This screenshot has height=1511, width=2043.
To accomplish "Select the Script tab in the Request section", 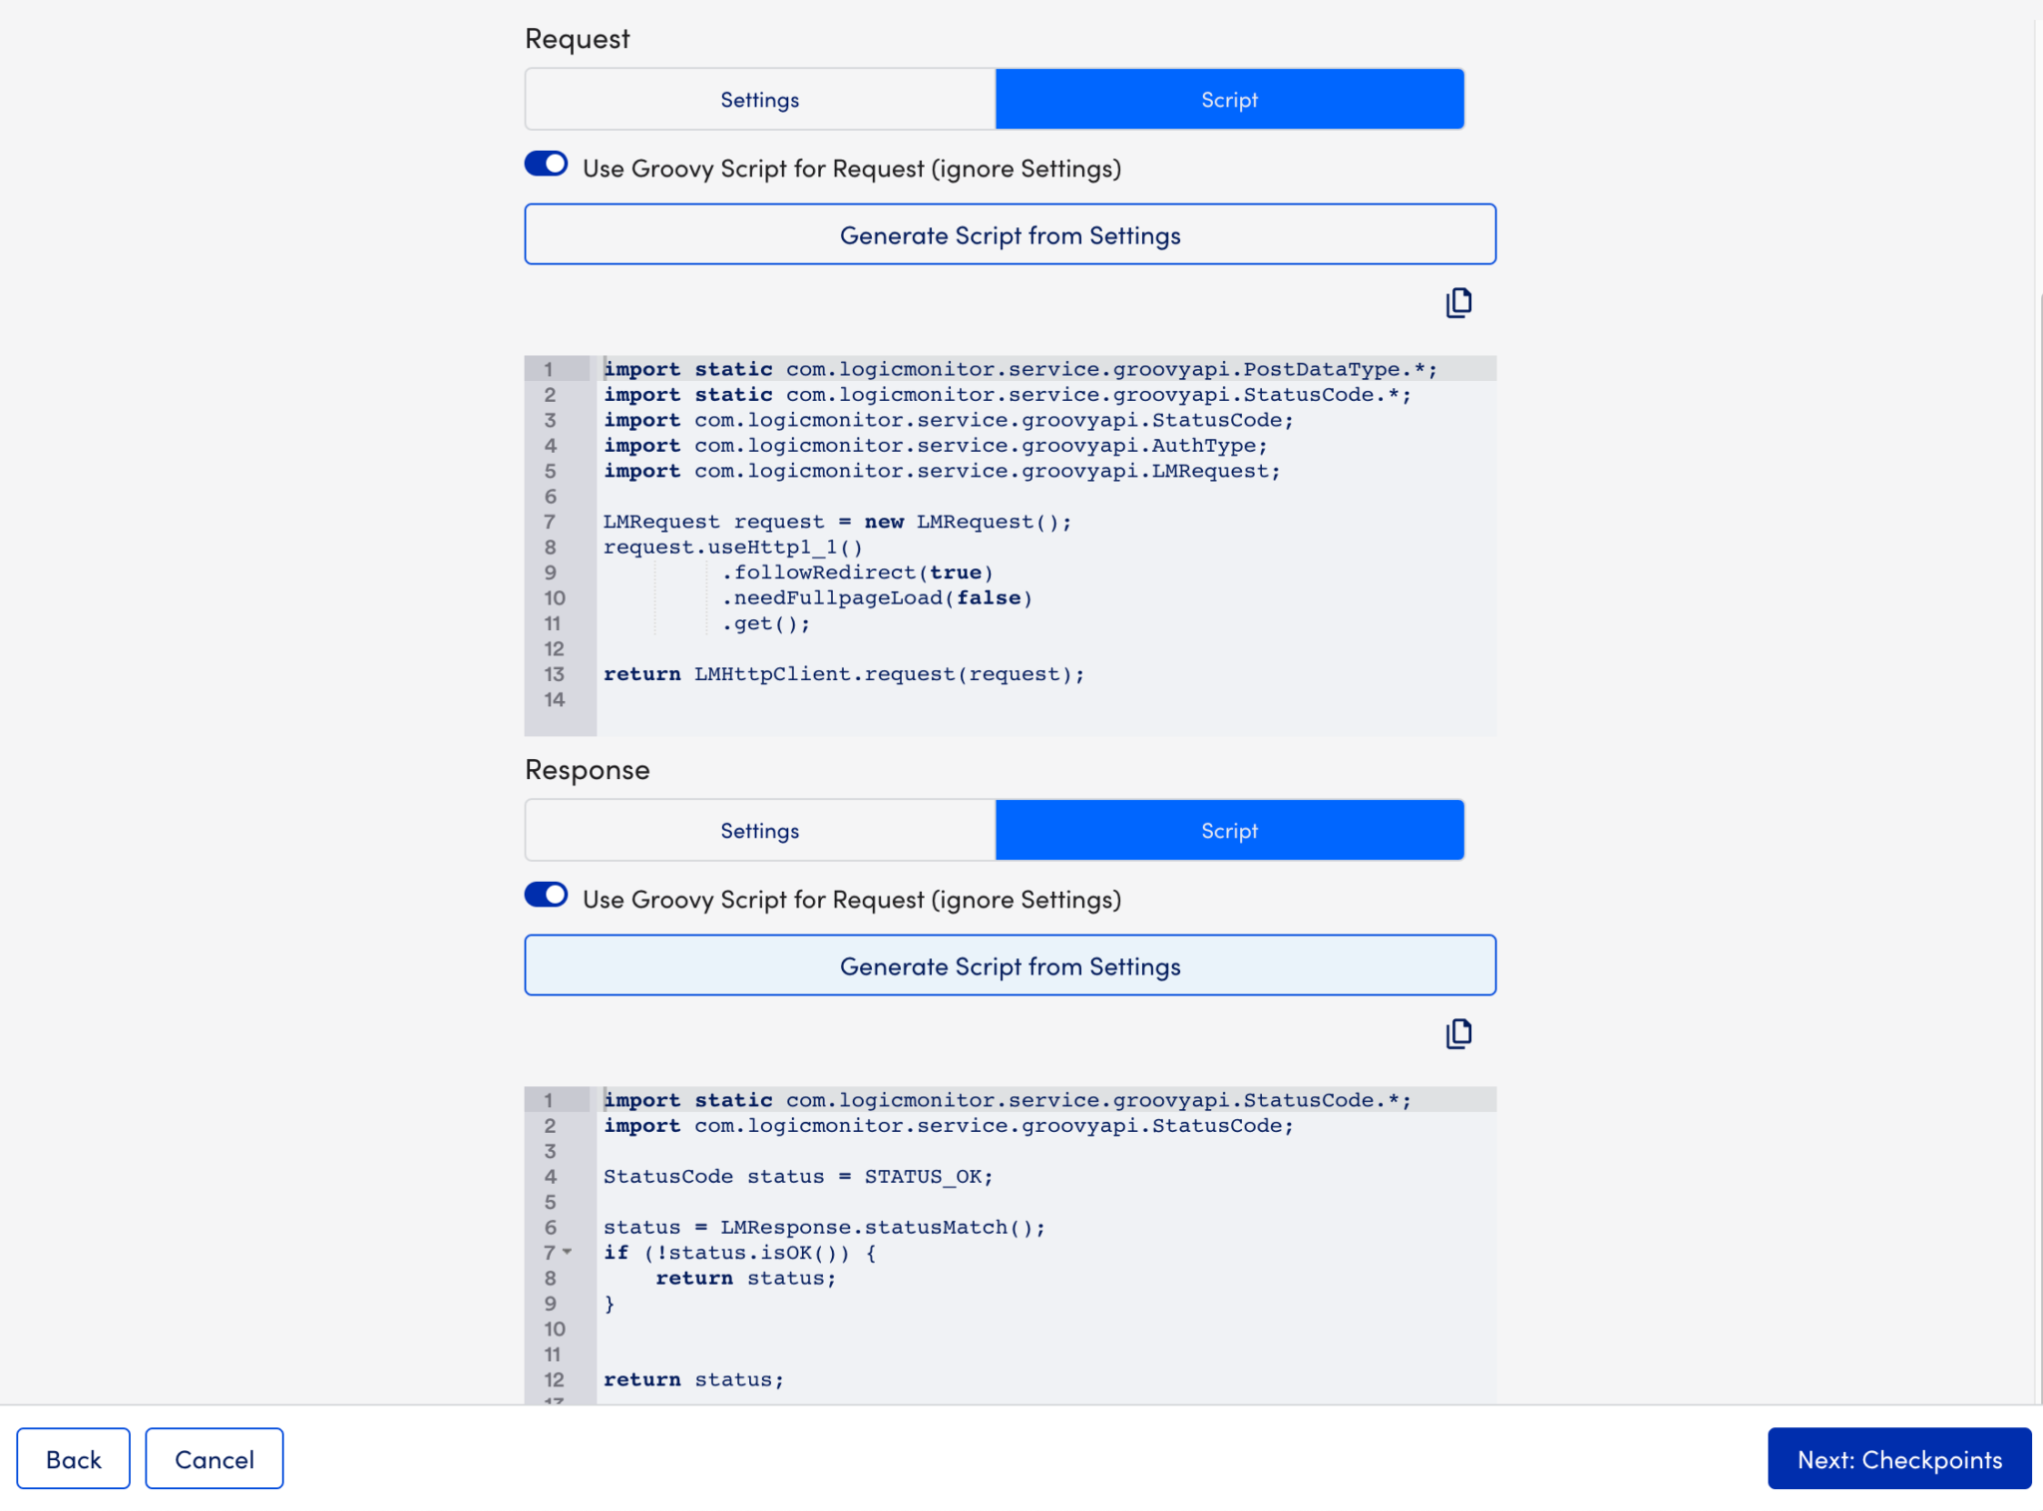I will coord(1228,99).
